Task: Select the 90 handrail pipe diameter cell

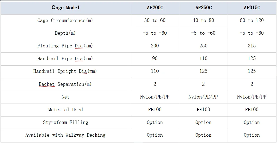Action: (x=155, y=59)
